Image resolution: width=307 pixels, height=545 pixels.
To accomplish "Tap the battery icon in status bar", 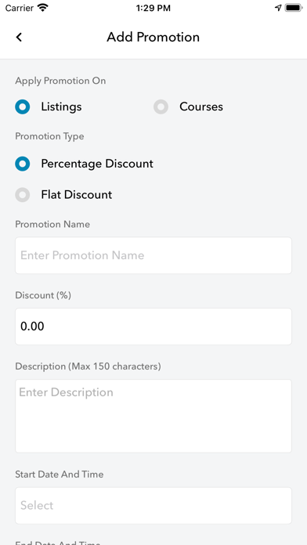I will click(294, 8).
